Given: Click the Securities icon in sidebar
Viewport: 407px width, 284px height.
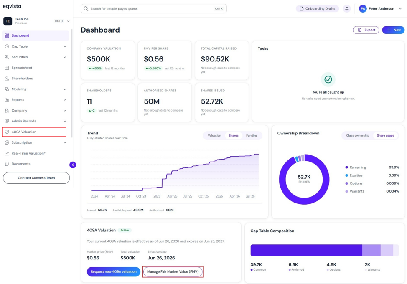Looking at the screenshot, I should 7,57.
